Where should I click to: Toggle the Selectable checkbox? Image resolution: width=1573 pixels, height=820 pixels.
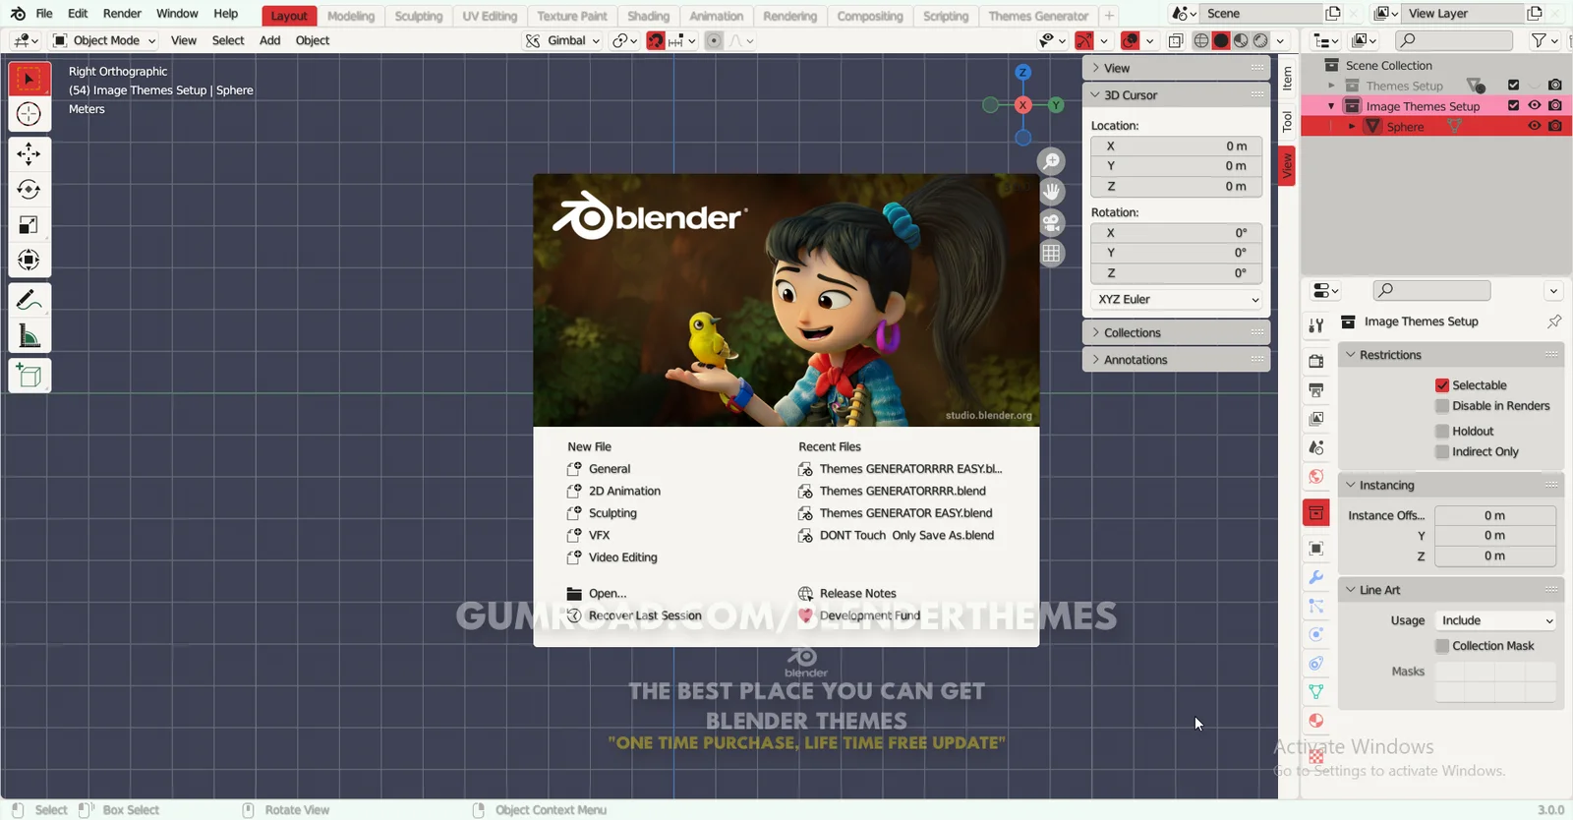(1442, 385)
